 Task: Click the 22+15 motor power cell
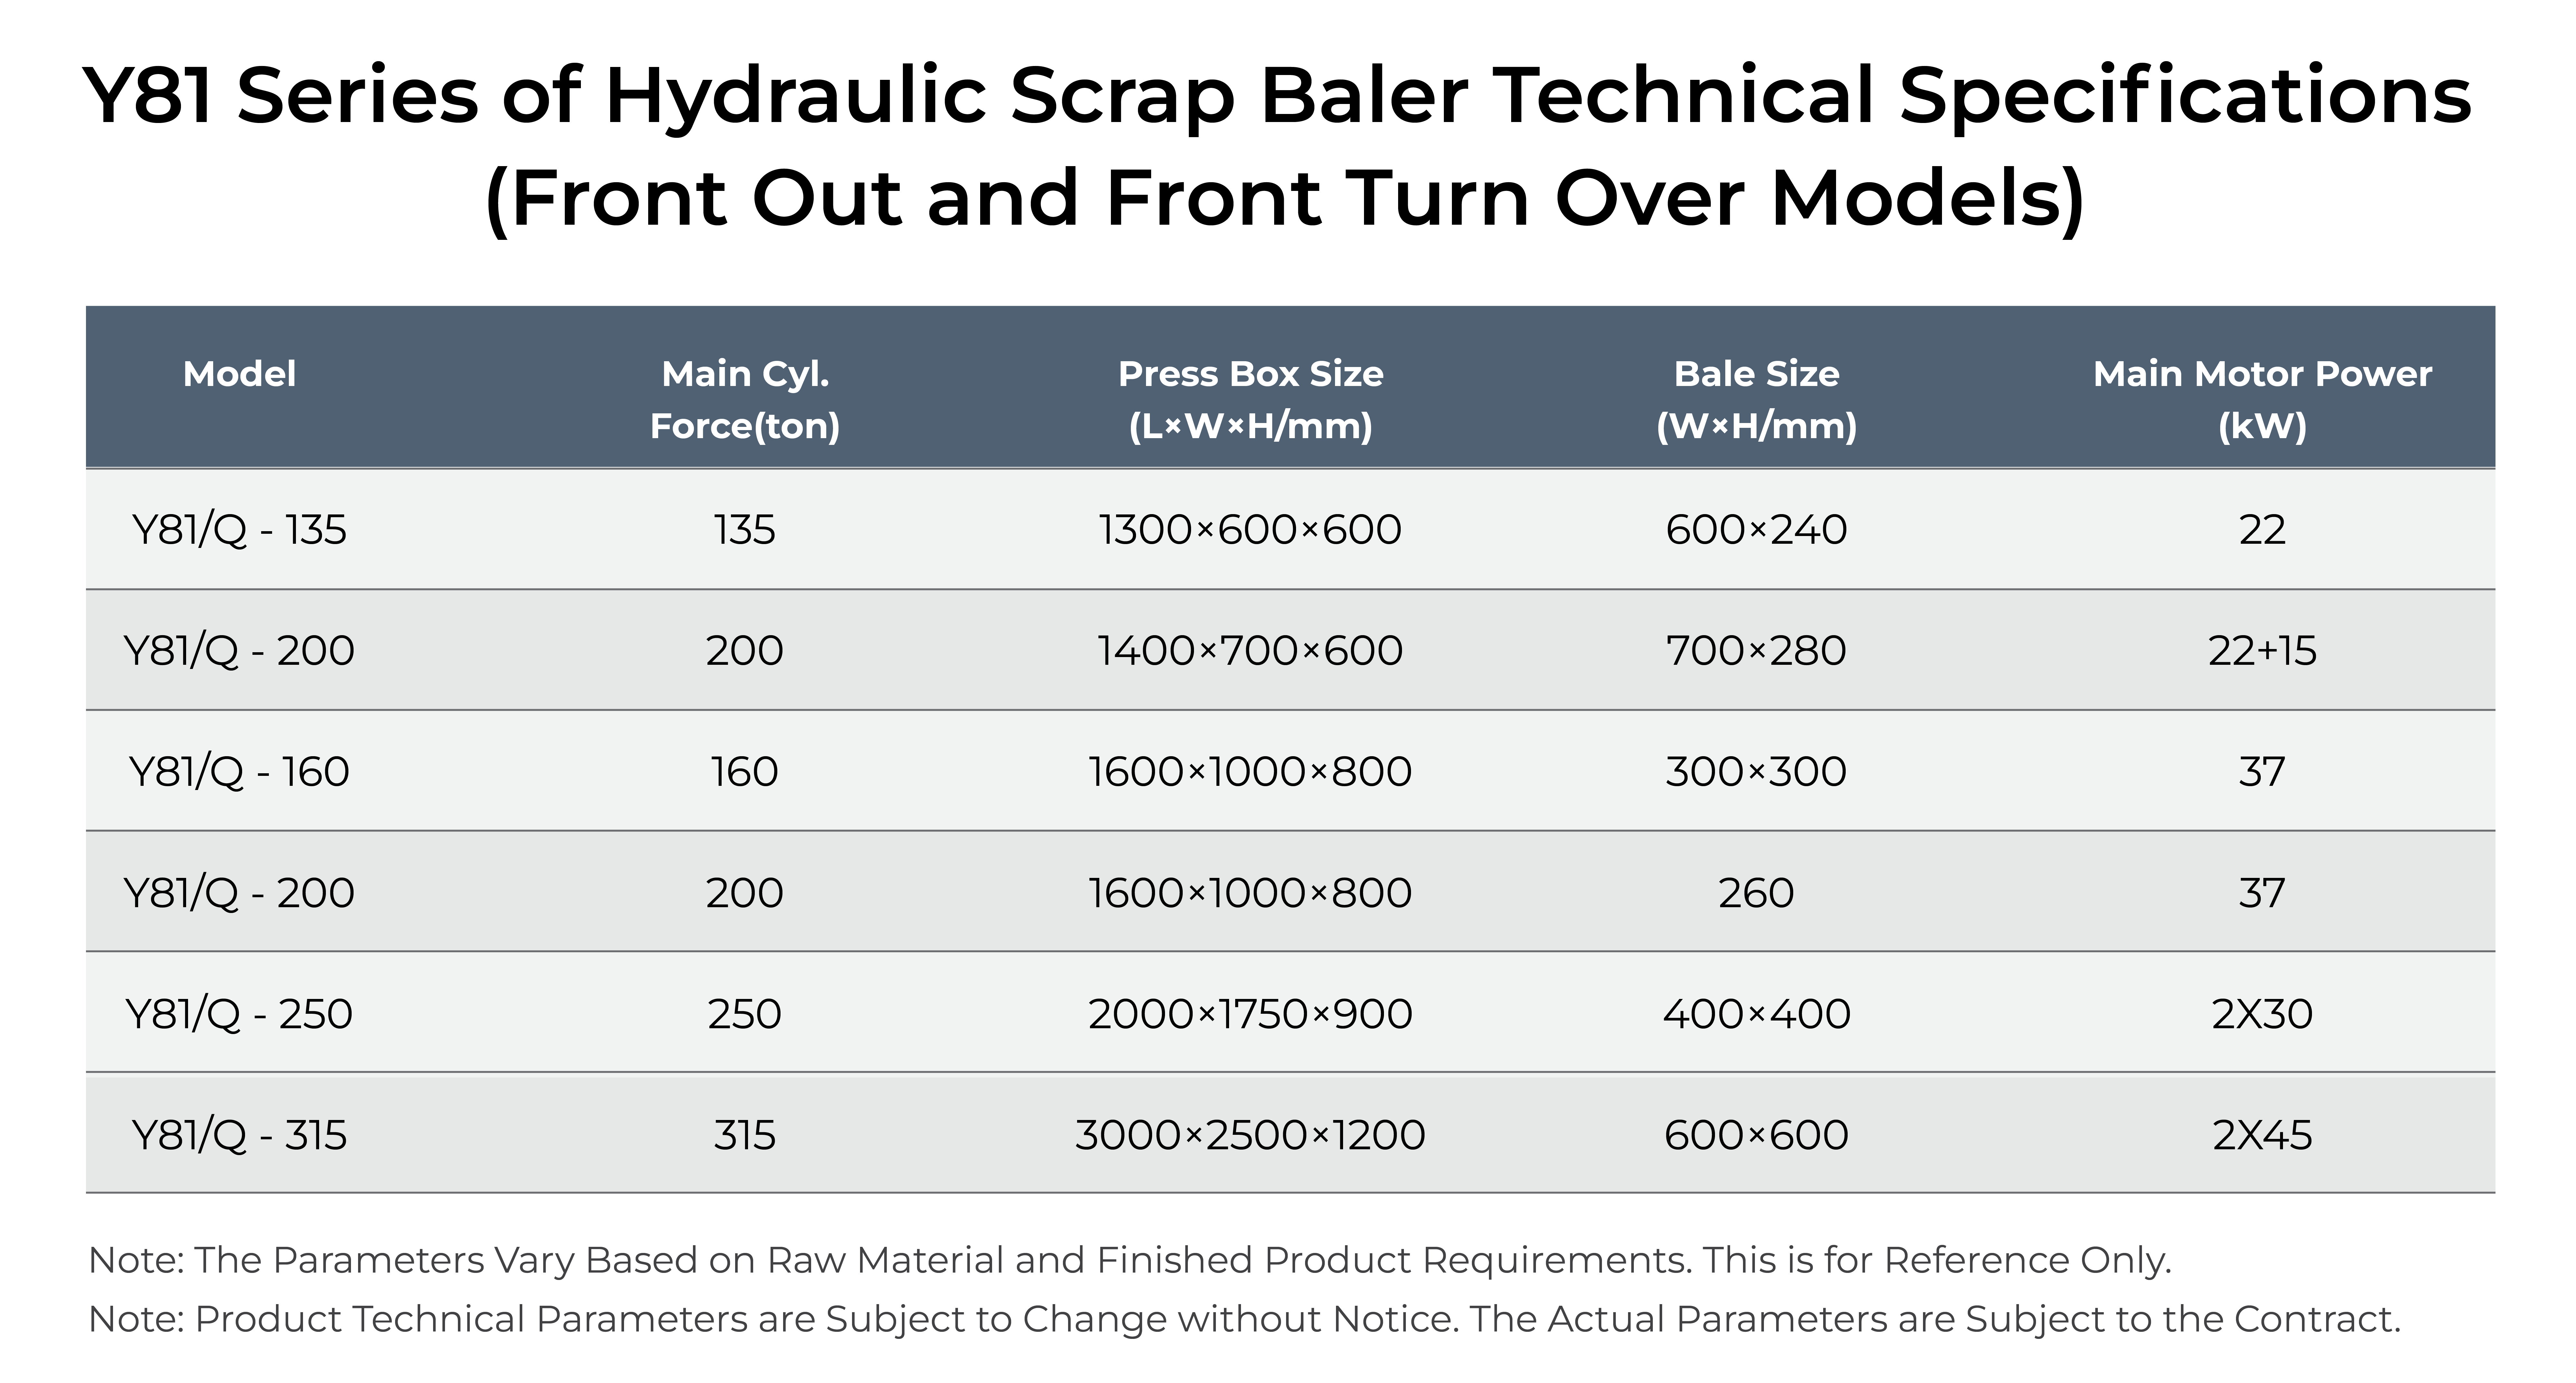tap(2262, 650)
